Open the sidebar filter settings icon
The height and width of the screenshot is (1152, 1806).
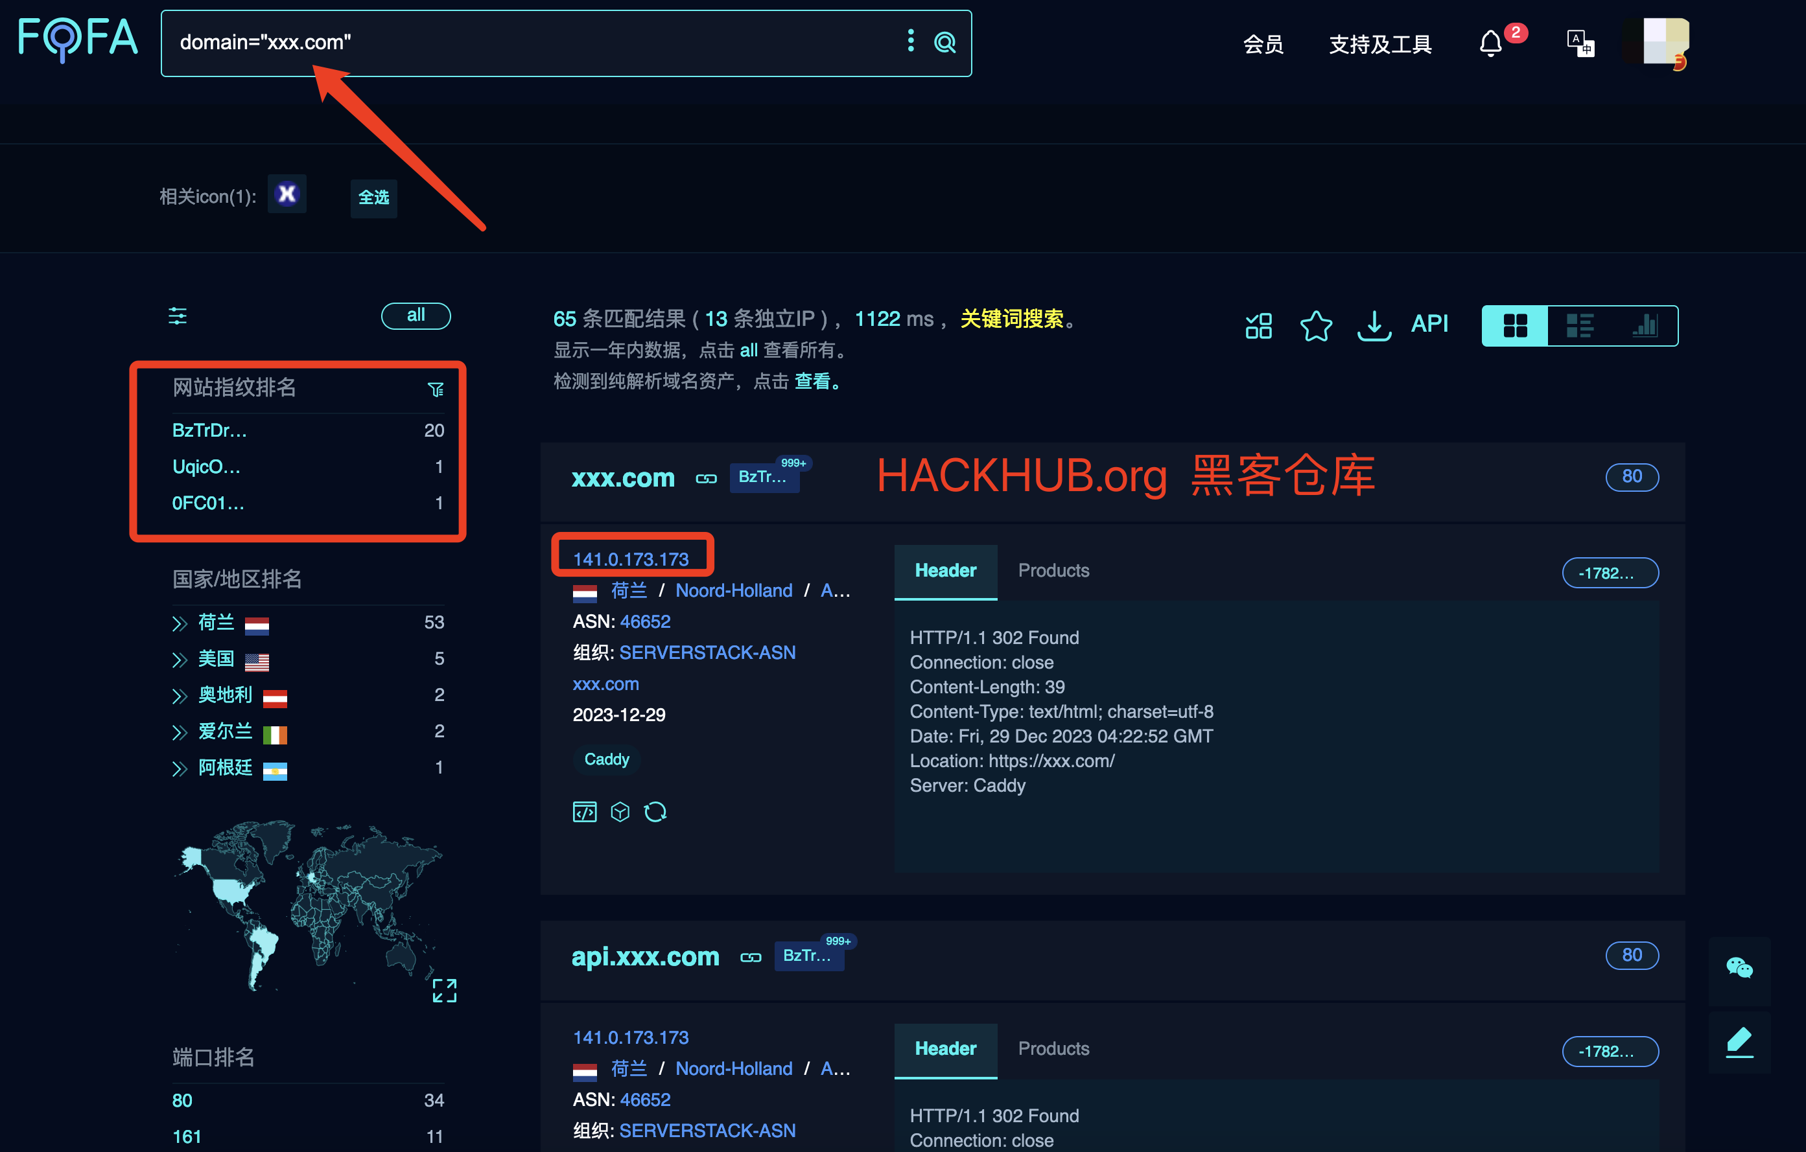pos(178,316)
